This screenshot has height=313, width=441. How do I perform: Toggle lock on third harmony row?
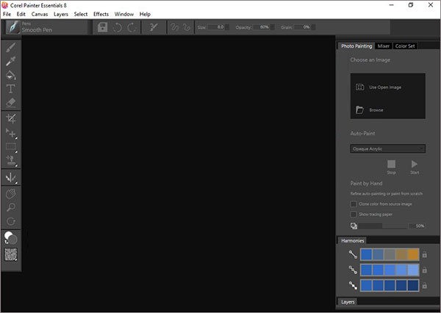pyautogui.click(x=424, y=286)
